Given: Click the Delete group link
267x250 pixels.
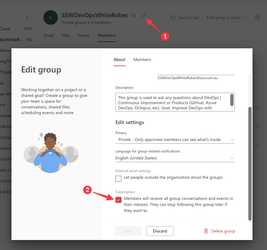Looking at the screenshot, I should 223,231.
